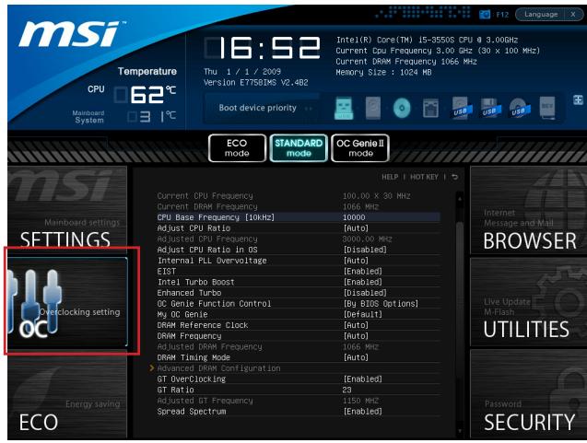Select the 'CPU Base Frequency [10kHz]' row label

pos(216,217)
